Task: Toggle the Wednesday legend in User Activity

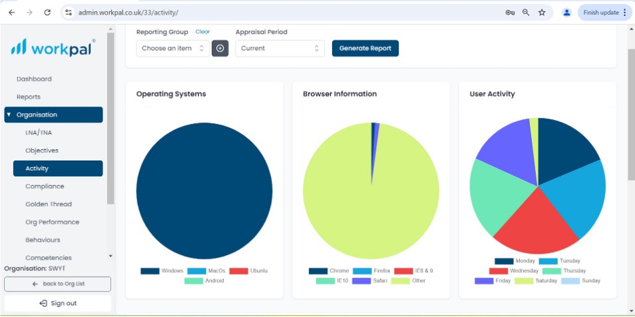Action: tap(514, 271)
